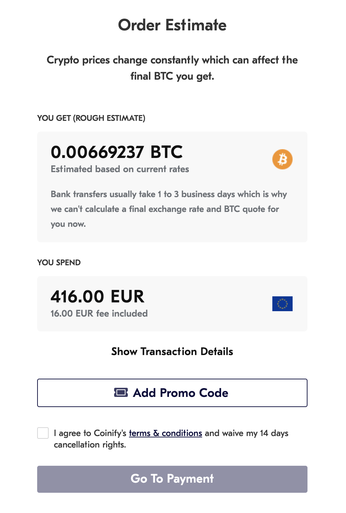Click the EU flag currency icon

(x=282, y=304)
